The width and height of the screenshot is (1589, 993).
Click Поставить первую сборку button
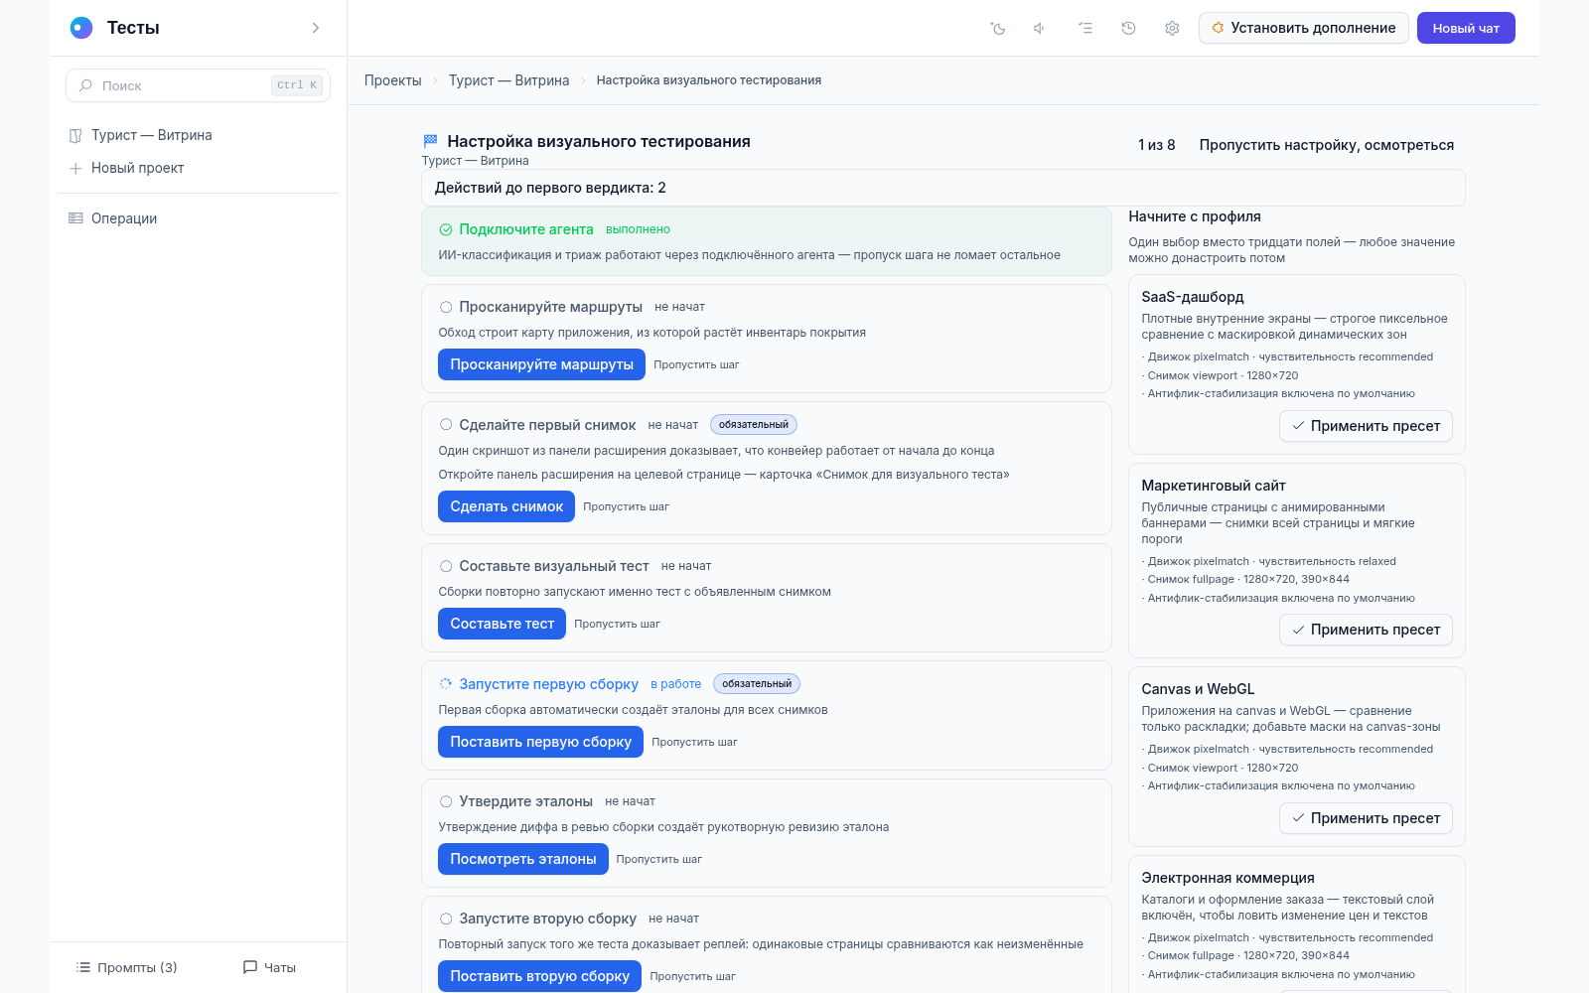pos(540,742)
